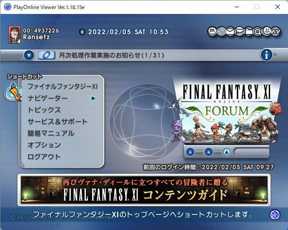Open the Chat speech bubble icon
Viewport: 288px width, 230px height.
[x=239, y=31]
